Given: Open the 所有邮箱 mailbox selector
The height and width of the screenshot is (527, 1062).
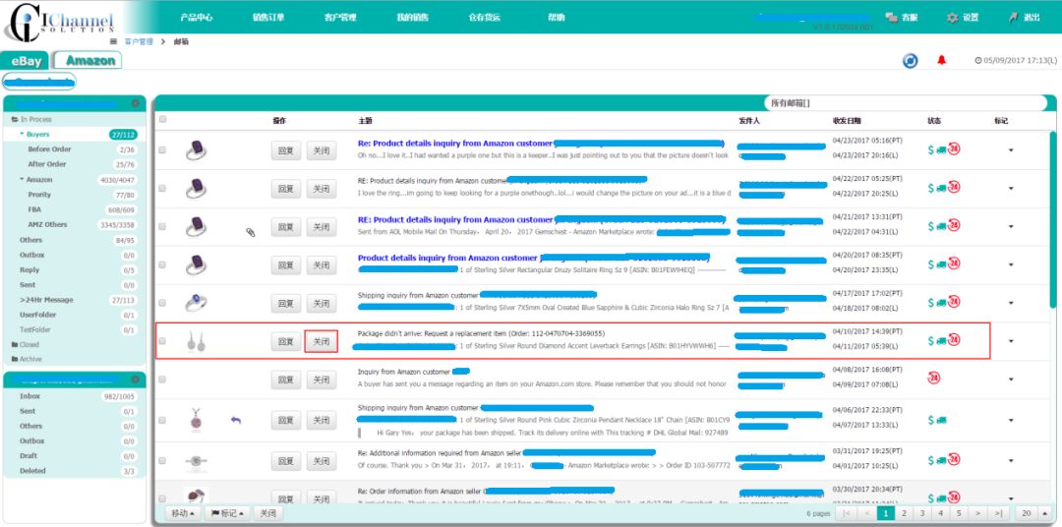Looking at the screenshot, I should tap(907, 103).
